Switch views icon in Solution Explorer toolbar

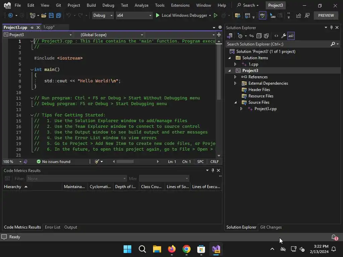click(x=230, y=36)
